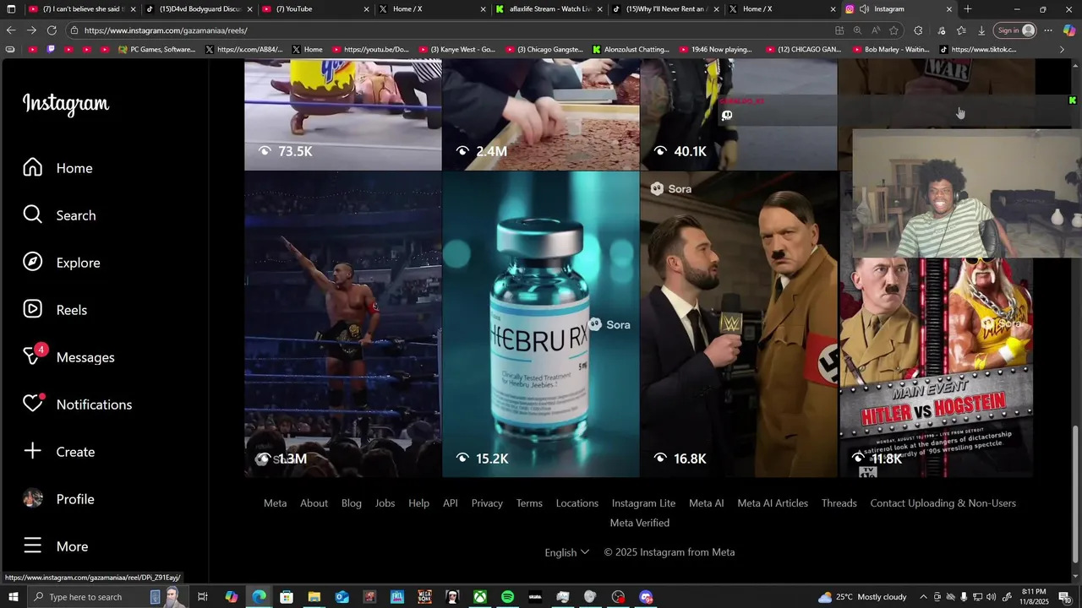
Task: Click the Instagram logo
Action: [x=66, y=104]
